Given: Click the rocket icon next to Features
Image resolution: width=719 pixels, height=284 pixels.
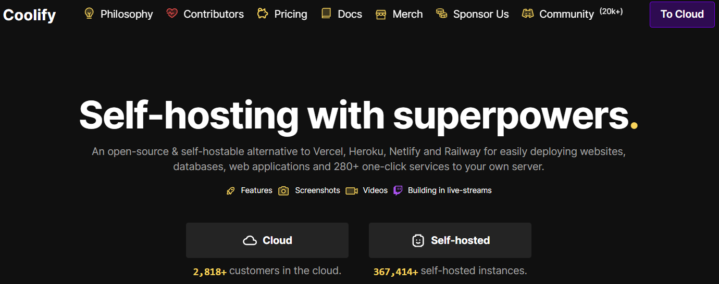Looking at the screenshot, I should click(x=231, y=191).
